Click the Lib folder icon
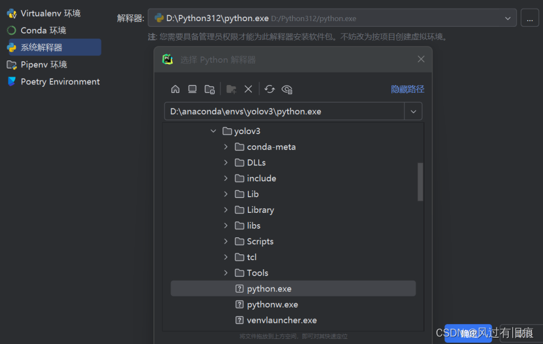 239,194
